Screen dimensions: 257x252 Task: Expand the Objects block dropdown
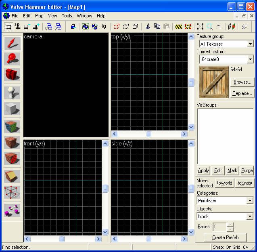pyautogui.click(x=250, y=216)
